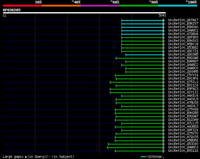Click the =100char. scale legend text
Image resolution: width=200 pixels, height=159 pixels.
click(156, 157)
